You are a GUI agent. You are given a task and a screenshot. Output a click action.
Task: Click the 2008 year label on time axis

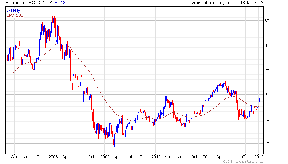(x=53, y=157)
